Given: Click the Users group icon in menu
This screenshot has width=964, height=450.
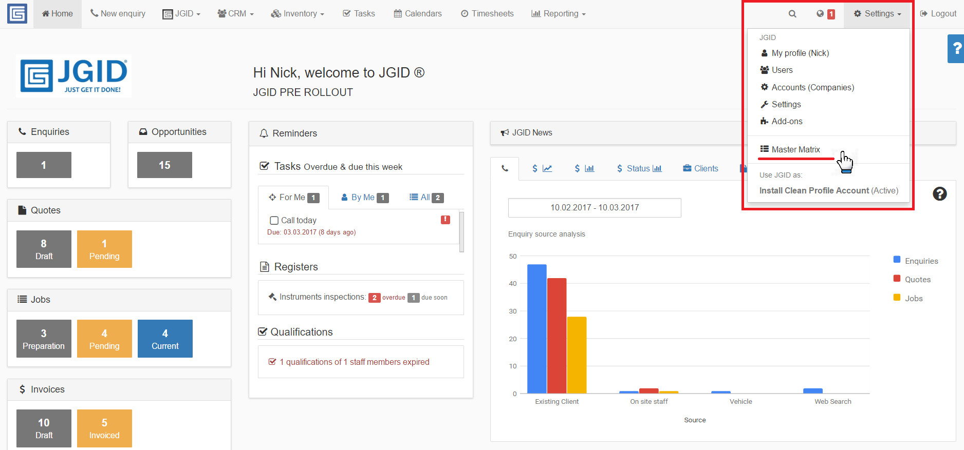Looking at the screenshot, I should pos(765,70).
